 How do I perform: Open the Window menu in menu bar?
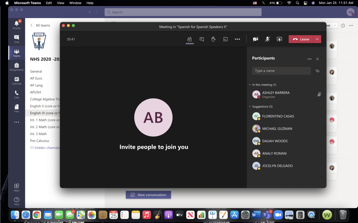click(75, 3)
